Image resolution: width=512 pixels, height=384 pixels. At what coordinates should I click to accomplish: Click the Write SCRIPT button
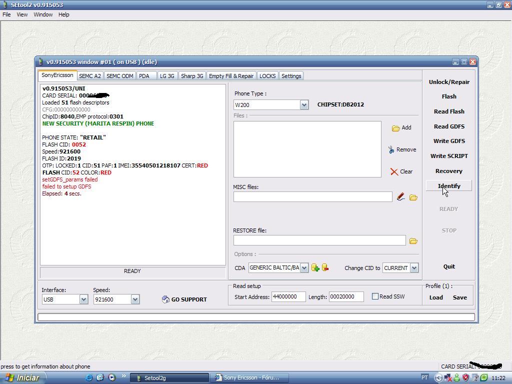click(449, 156)
